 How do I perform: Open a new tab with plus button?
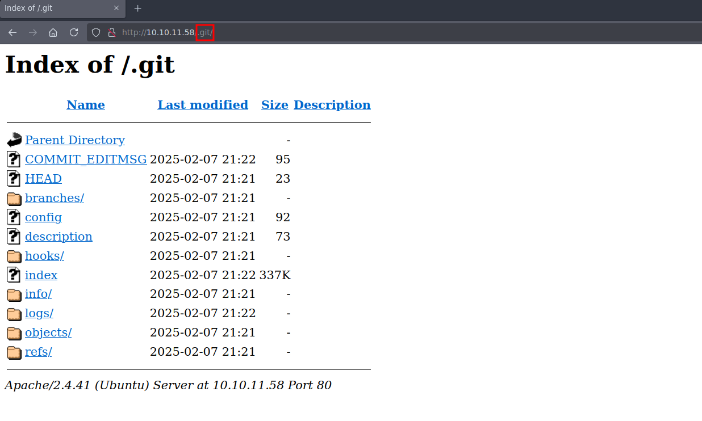(x=137, y=9)
